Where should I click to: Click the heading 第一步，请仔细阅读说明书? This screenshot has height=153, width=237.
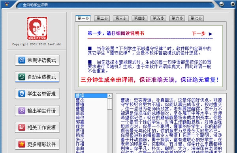point(116,33)
